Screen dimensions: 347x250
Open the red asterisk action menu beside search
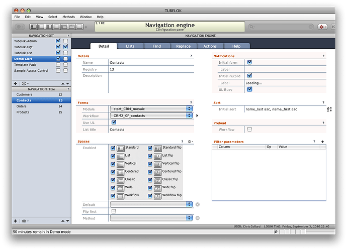[x=322, y=27]
